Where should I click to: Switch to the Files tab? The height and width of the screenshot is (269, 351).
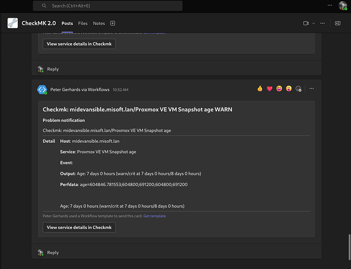point(82,23)
